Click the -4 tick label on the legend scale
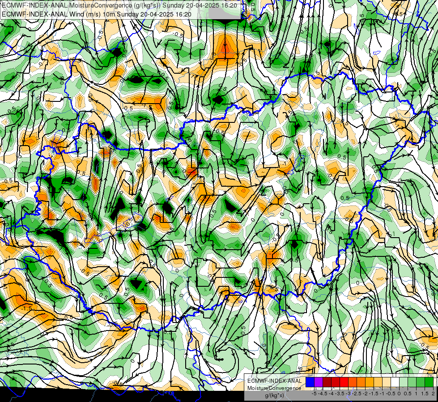This screenshot has height=402, width=438. pos(331,394)
